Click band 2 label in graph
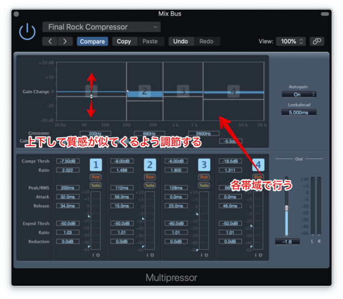343x299 pixels. click(144, 91)
